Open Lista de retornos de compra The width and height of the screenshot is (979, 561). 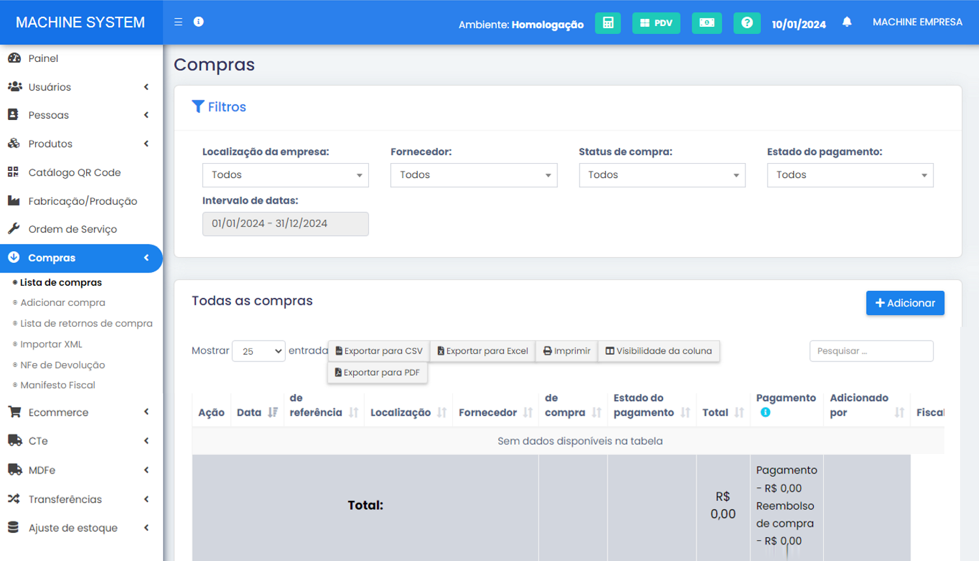click(86, 324)
